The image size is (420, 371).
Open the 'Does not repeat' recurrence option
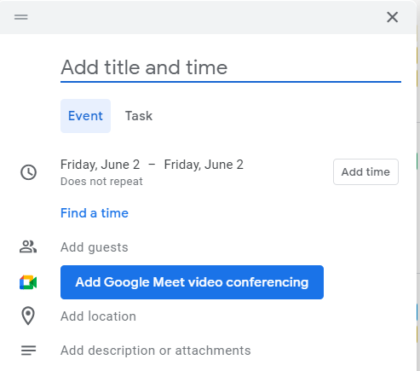tap(101, 182)
